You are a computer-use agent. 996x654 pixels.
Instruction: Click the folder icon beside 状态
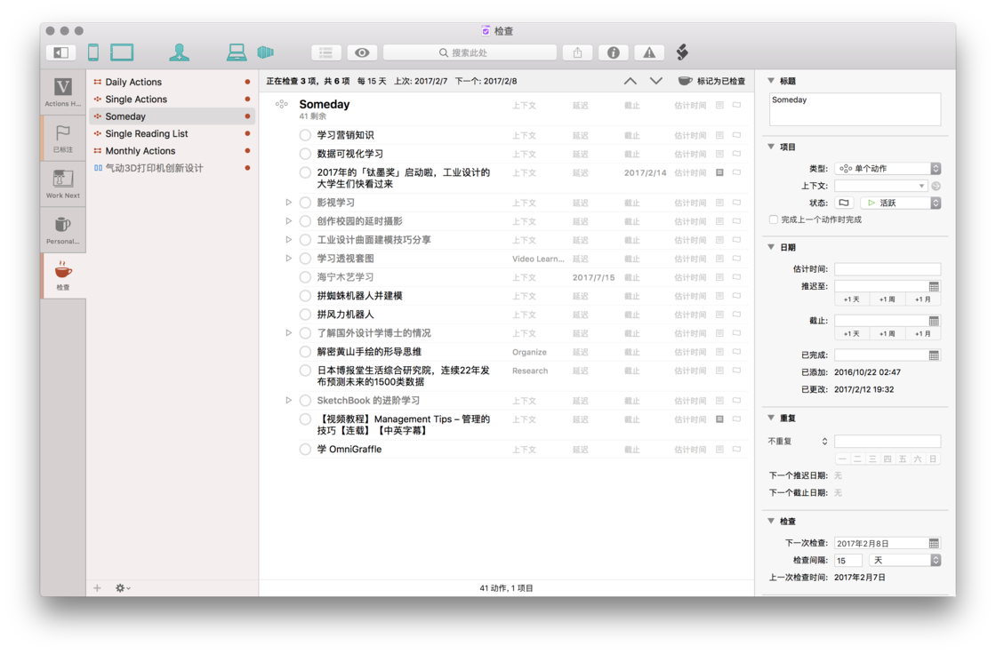pos(844,203)
